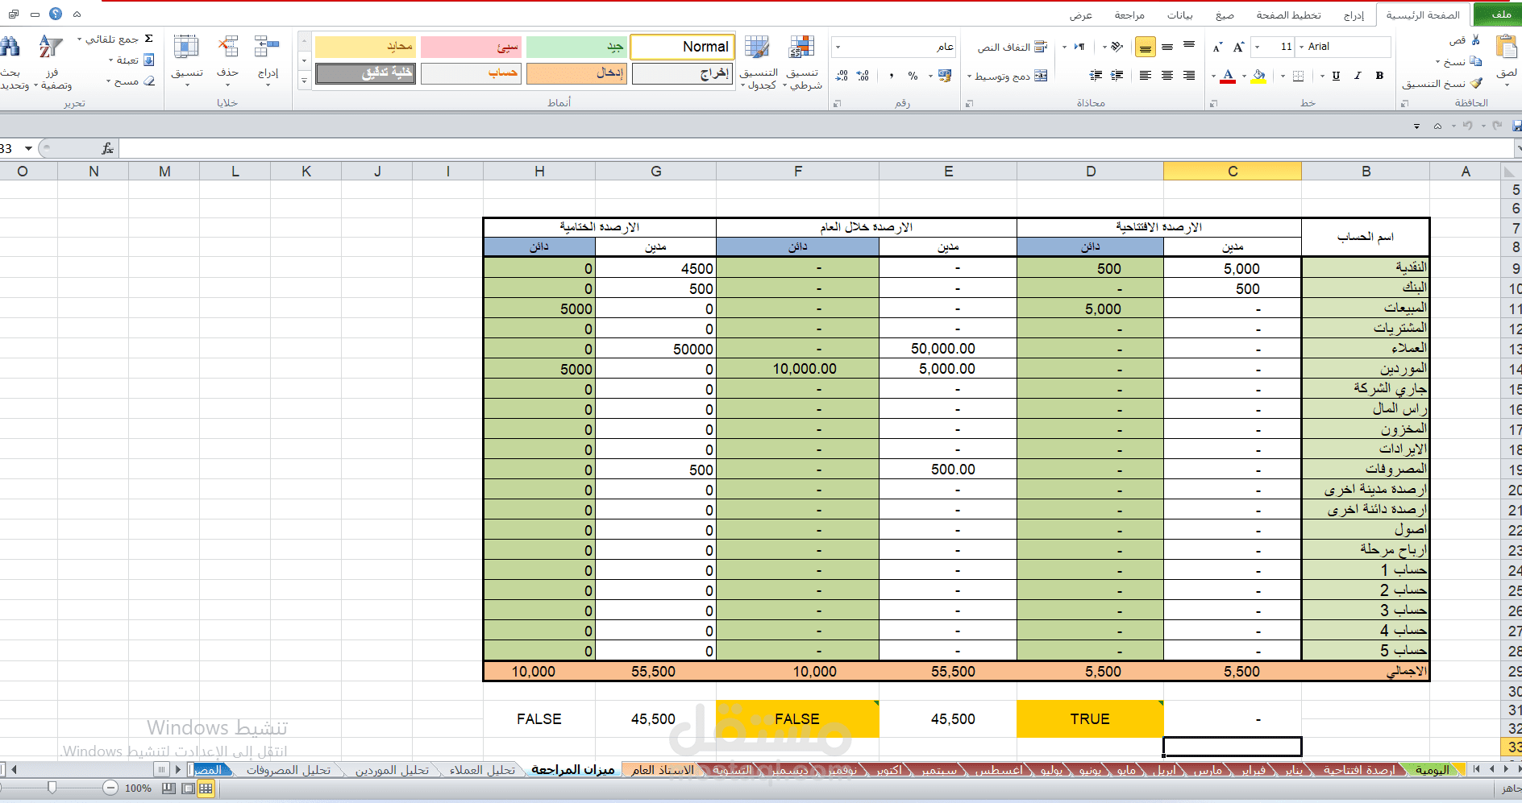
Task: Open the Review (مراجعة) ribbon tab
Action: click(1129, 15)
